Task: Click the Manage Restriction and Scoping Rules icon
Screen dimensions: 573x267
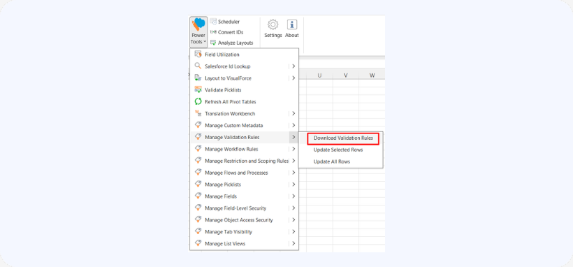Action: (198, 161)
